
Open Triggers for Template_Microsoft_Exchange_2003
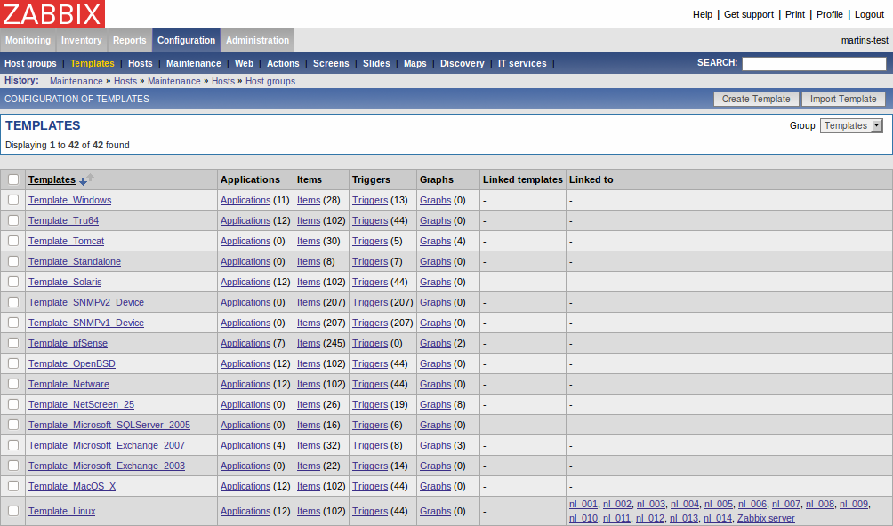pos(370,466)
